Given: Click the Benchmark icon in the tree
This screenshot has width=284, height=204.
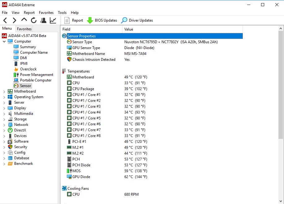Looking at the screenshot, I should (10, 164).
